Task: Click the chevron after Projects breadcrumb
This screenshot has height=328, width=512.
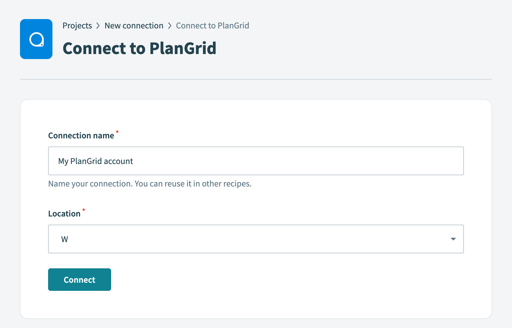Action: [x=98, y=26]
